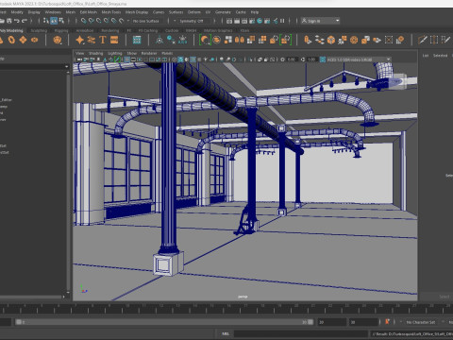Toggle snap to grids magnet
The width and height of the screenshot is (453, 340).
pyautogui.click(x=83, y=21)
